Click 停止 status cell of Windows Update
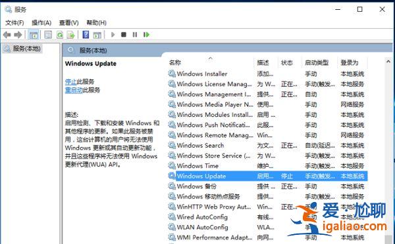Screen dimensions: 395x244 [286, 176]
